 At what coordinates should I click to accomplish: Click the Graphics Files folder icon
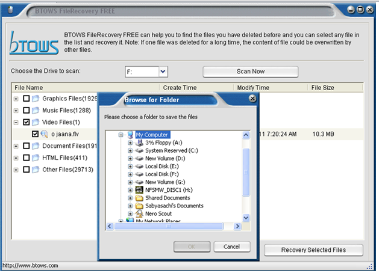[x=36, y=99]
